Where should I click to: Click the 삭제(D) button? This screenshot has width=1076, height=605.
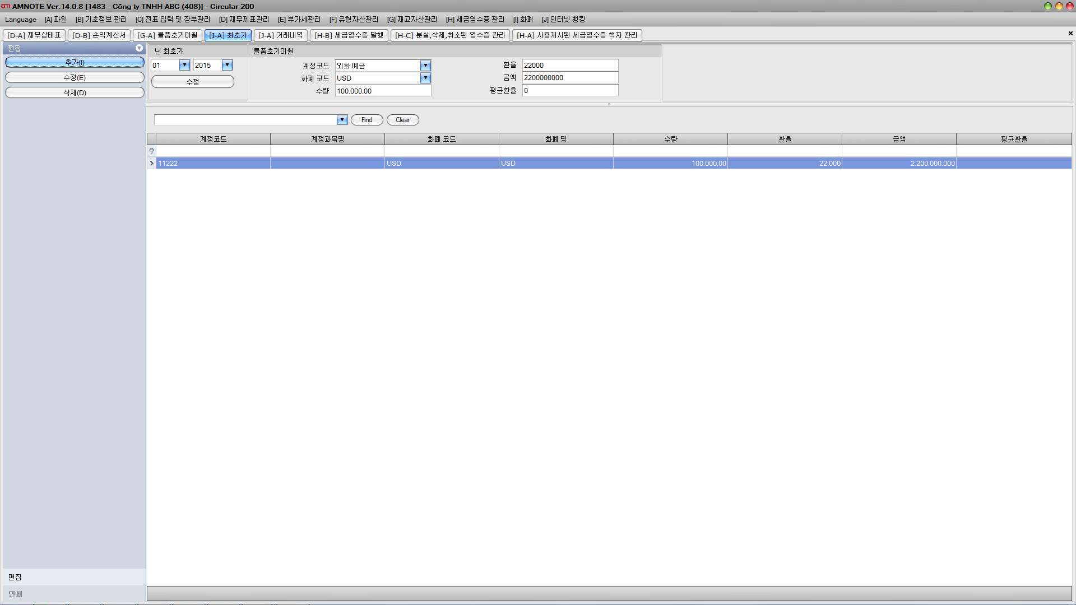(75, 92)
